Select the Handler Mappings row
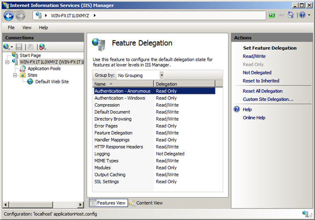Screen dimensions: 315x220 point(154,140)
